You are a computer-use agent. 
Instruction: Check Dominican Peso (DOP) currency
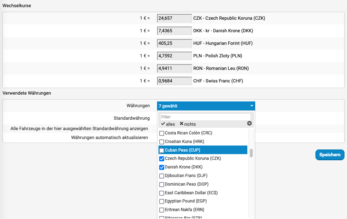(162, 184)
